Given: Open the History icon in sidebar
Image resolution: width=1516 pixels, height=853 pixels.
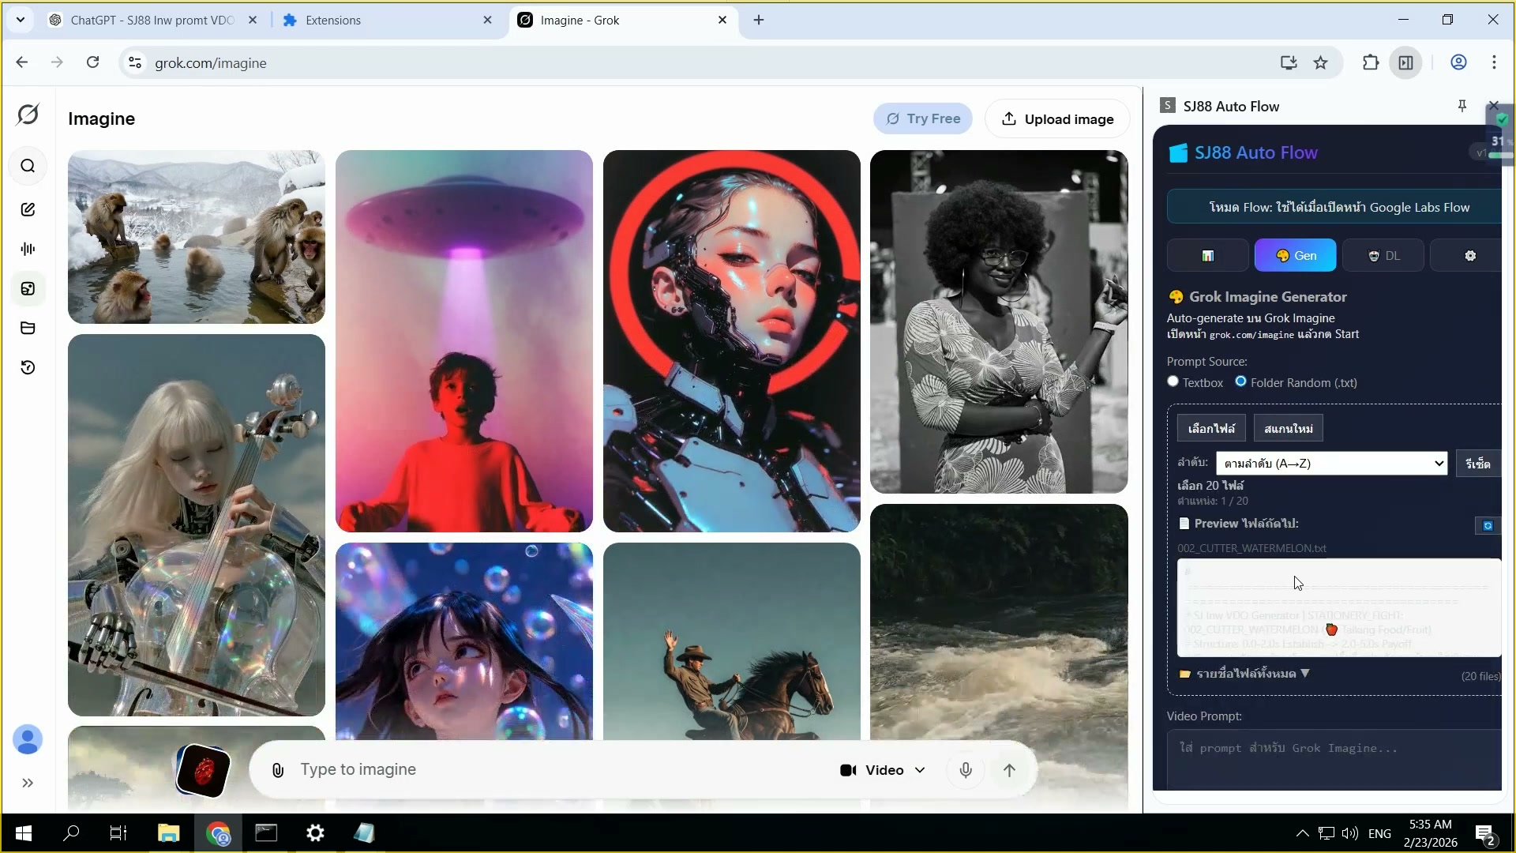Looking at the screenshot, I should tap(28, 367).
